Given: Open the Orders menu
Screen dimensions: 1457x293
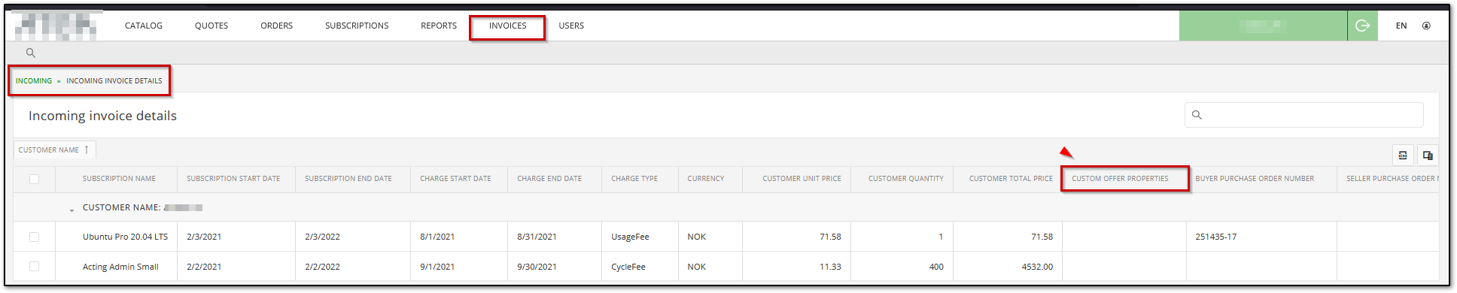Looking at the screenshot, I should [x=277, y=26].
